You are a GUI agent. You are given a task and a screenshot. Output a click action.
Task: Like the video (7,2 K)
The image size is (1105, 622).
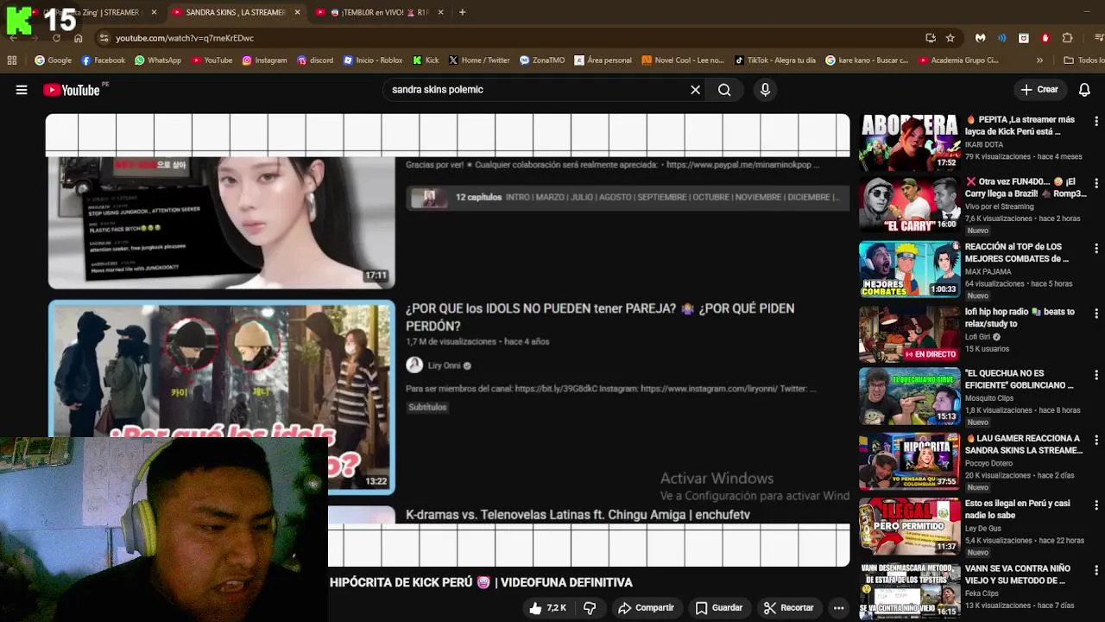pos(548,608)
